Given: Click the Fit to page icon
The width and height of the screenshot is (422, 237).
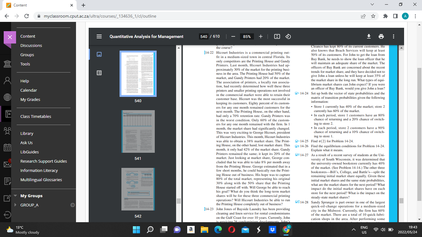Looking at the screenshot, I should pos(277,36).
